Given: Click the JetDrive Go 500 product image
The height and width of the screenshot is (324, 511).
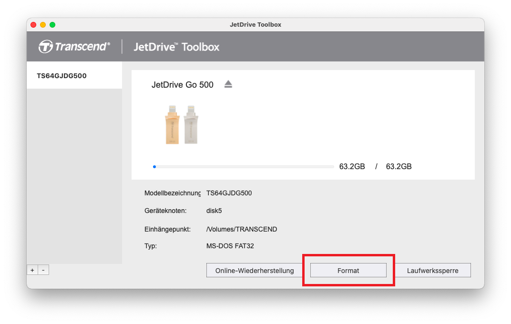Looking at the screenshot, I should pos(182,125).
